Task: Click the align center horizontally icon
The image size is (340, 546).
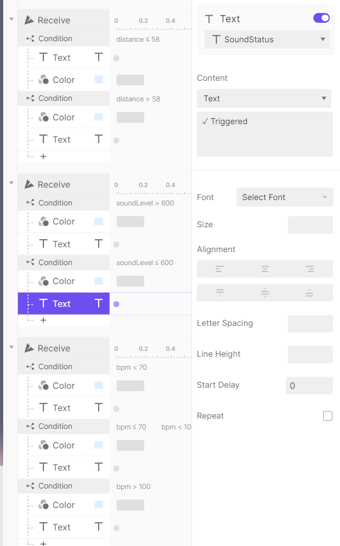Action: click(x=265, y=269)
